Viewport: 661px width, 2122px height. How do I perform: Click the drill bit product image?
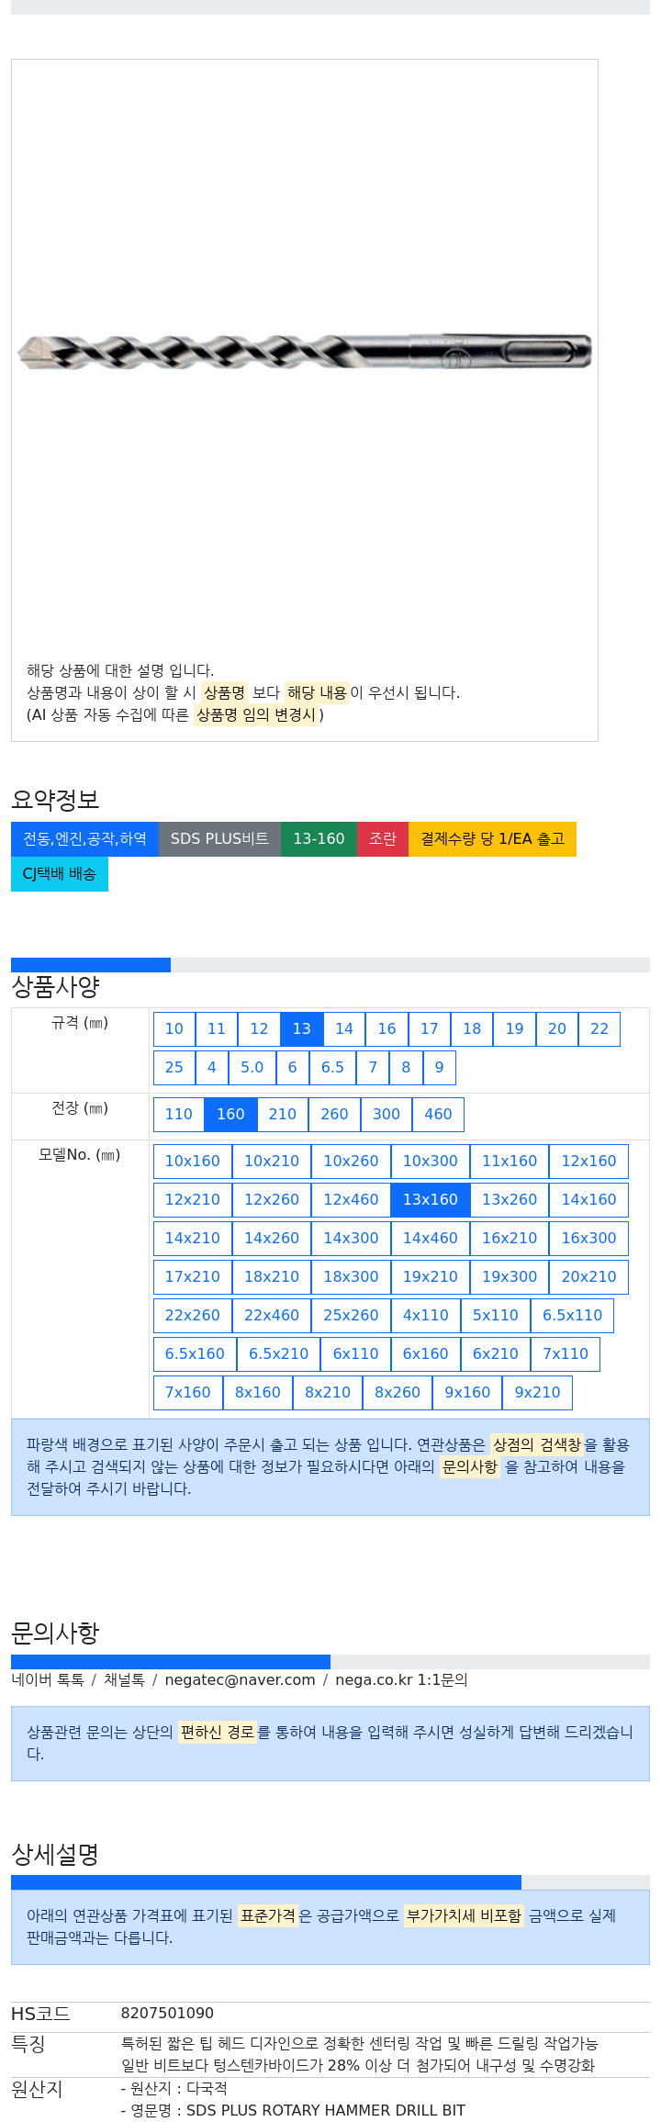(305, 350)
